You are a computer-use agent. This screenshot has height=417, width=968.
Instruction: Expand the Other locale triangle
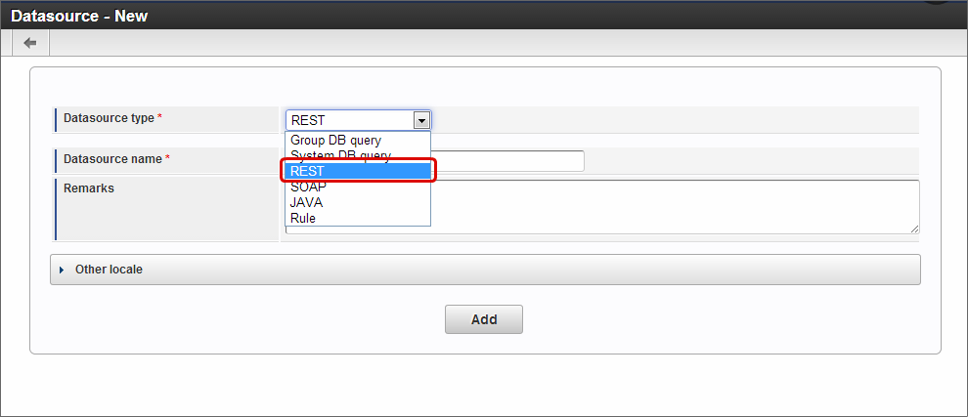click(x=62, y=270)
